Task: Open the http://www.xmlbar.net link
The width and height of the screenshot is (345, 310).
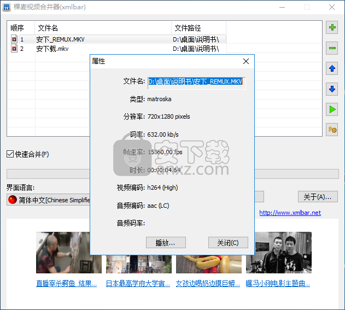Action: (290, 213)
